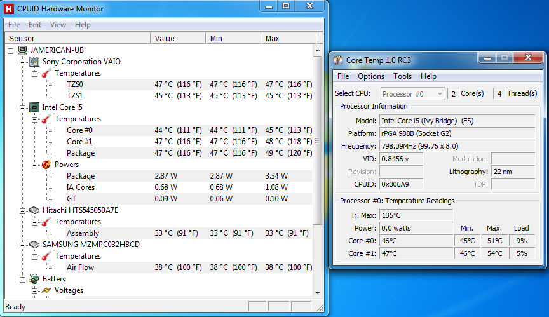Collapse the Sony Corporation VAIO node

22,63
